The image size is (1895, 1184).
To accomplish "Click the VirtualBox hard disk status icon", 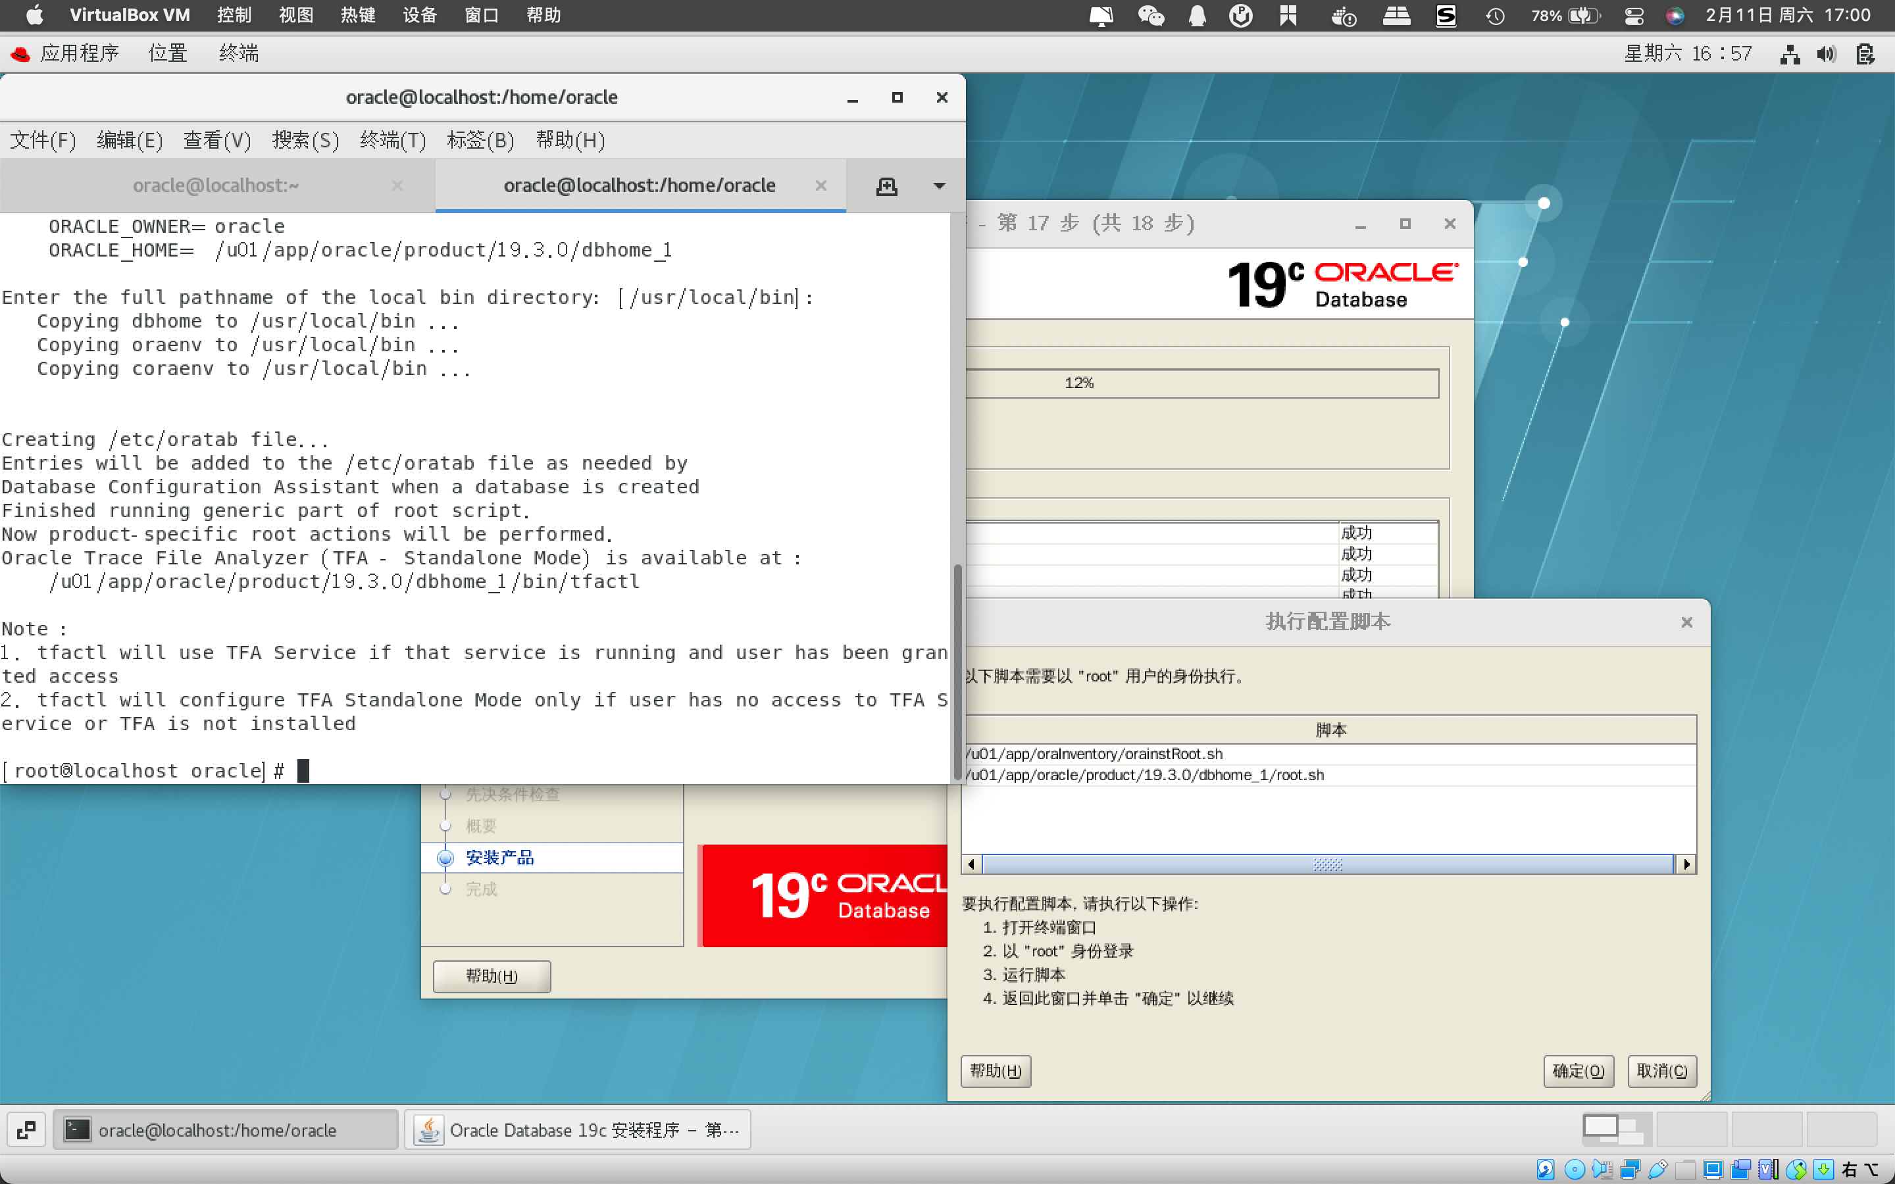I will (1546, 1169).
